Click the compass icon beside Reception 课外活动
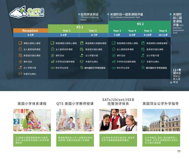Screen dimensions: 189x159 click(x=20, y=62)
